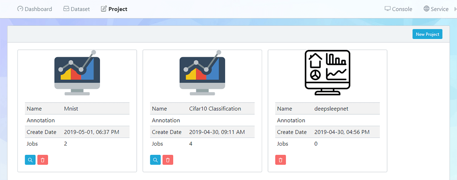The width and height of the screenshot is (457, 180).
Task: Click the Project edit icon
Action: coord(103,9)
